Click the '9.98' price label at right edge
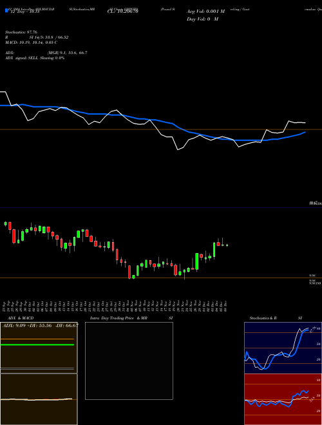 tap(312, 276)
